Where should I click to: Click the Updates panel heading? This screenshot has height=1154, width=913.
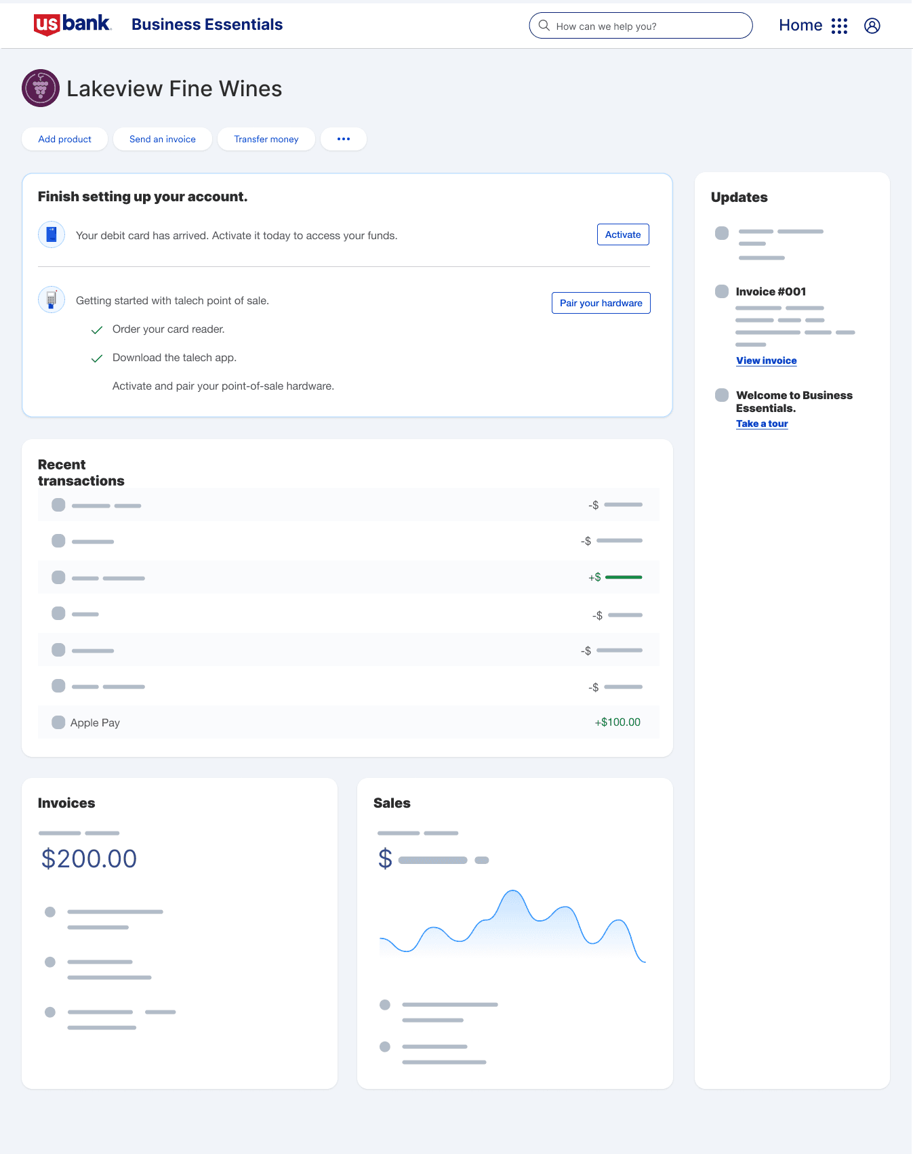click(739, 197)
